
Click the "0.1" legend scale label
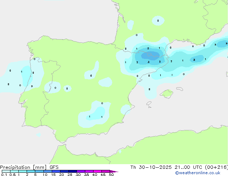4,175
